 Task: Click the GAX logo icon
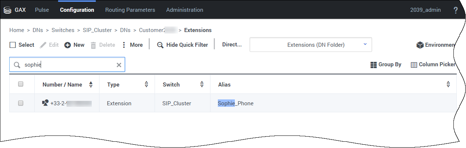pyautogui.click(x=7, y=10)
